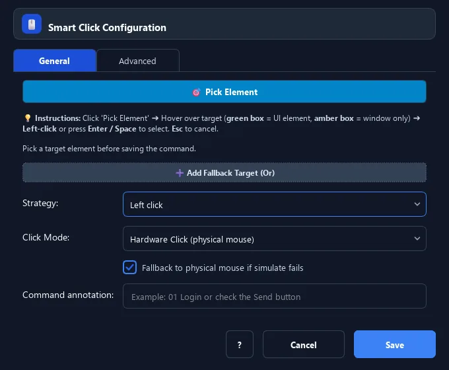Open the Advanced tab
449x370 pixels.
138,61
